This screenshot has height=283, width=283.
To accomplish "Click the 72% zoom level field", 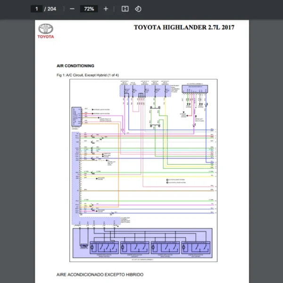I will tap(88, 9).
